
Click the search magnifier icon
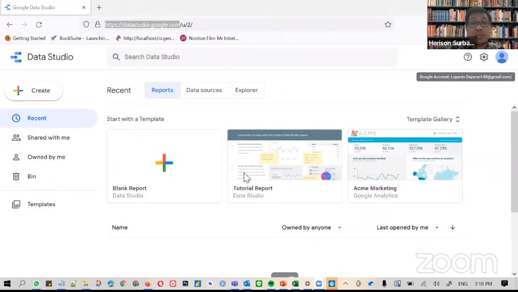tap(116, 57)
